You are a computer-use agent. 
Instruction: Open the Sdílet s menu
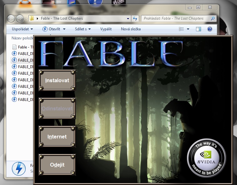coord(83,29)
